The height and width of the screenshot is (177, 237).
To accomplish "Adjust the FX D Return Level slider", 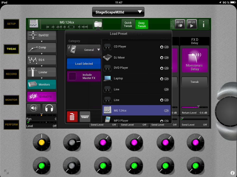I will click(195, 107).
